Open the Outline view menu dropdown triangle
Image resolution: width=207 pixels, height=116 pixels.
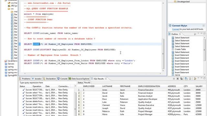point(198,34)
